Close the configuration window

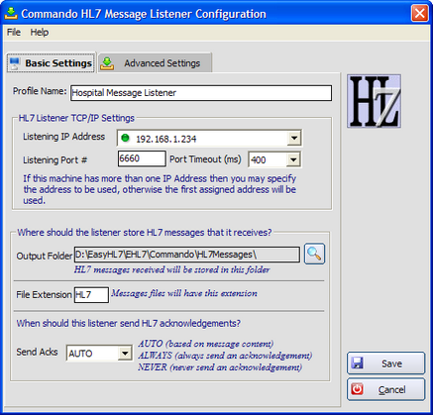pyautogui.click(x=419, y=14)
